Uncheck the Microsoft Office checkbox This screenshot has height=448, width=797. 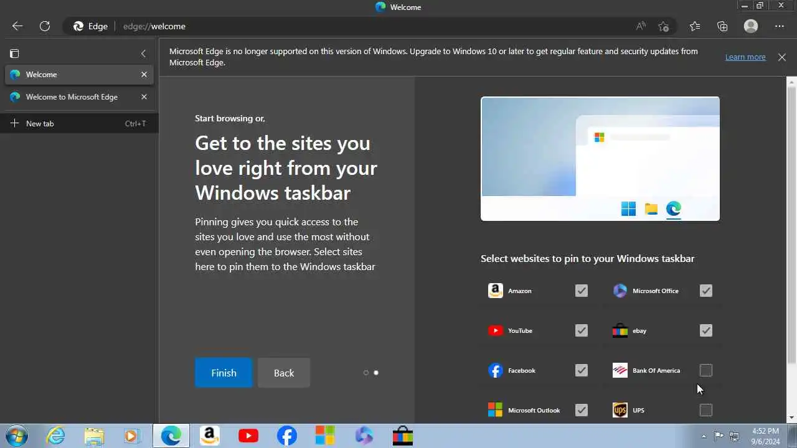tap(706, 291)
